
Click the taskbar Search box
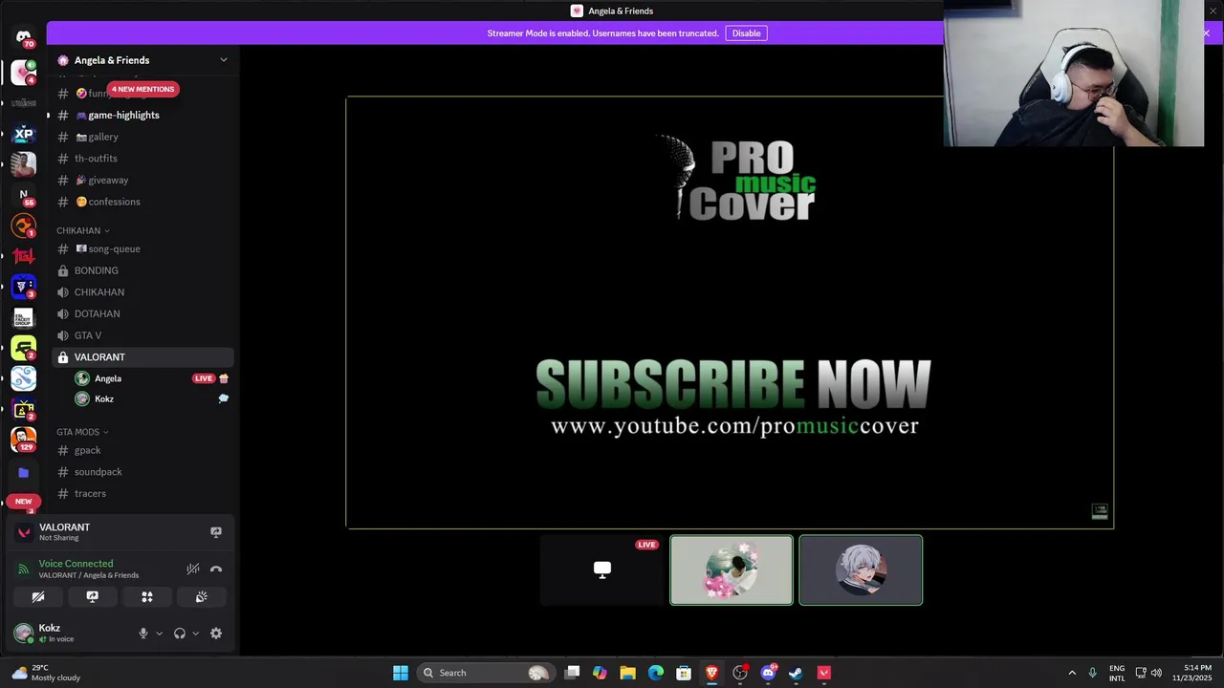[x=488, y=673]
